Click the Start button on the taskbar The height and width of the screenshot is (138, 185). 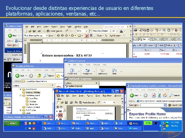tap(12, 123)
